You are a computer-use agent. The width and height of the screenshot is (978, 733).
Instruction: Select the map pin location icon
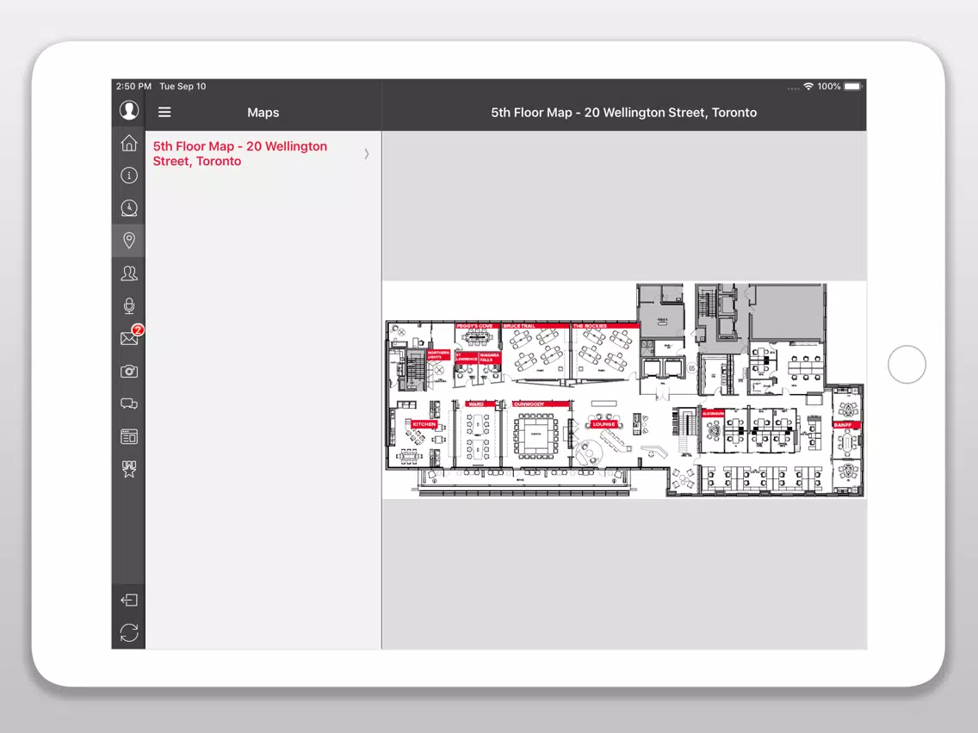(129, 241)
